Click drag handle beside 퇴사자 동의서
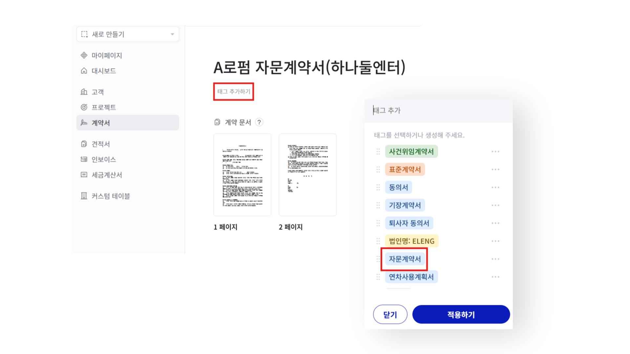The height and width of the screenshot is (354, 630). (378, 223)
